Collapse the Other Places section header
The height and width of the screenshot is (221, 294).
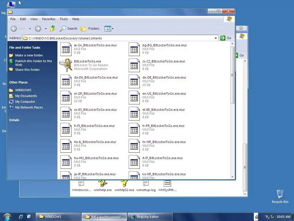(18, 82)
